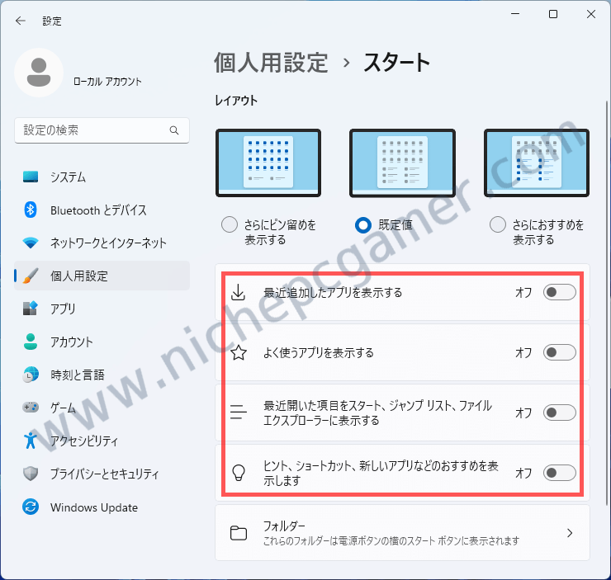This screenshot has height=580, width=611.
Task: Click the lightbulb tips icon
Action: tap(239, 473)
